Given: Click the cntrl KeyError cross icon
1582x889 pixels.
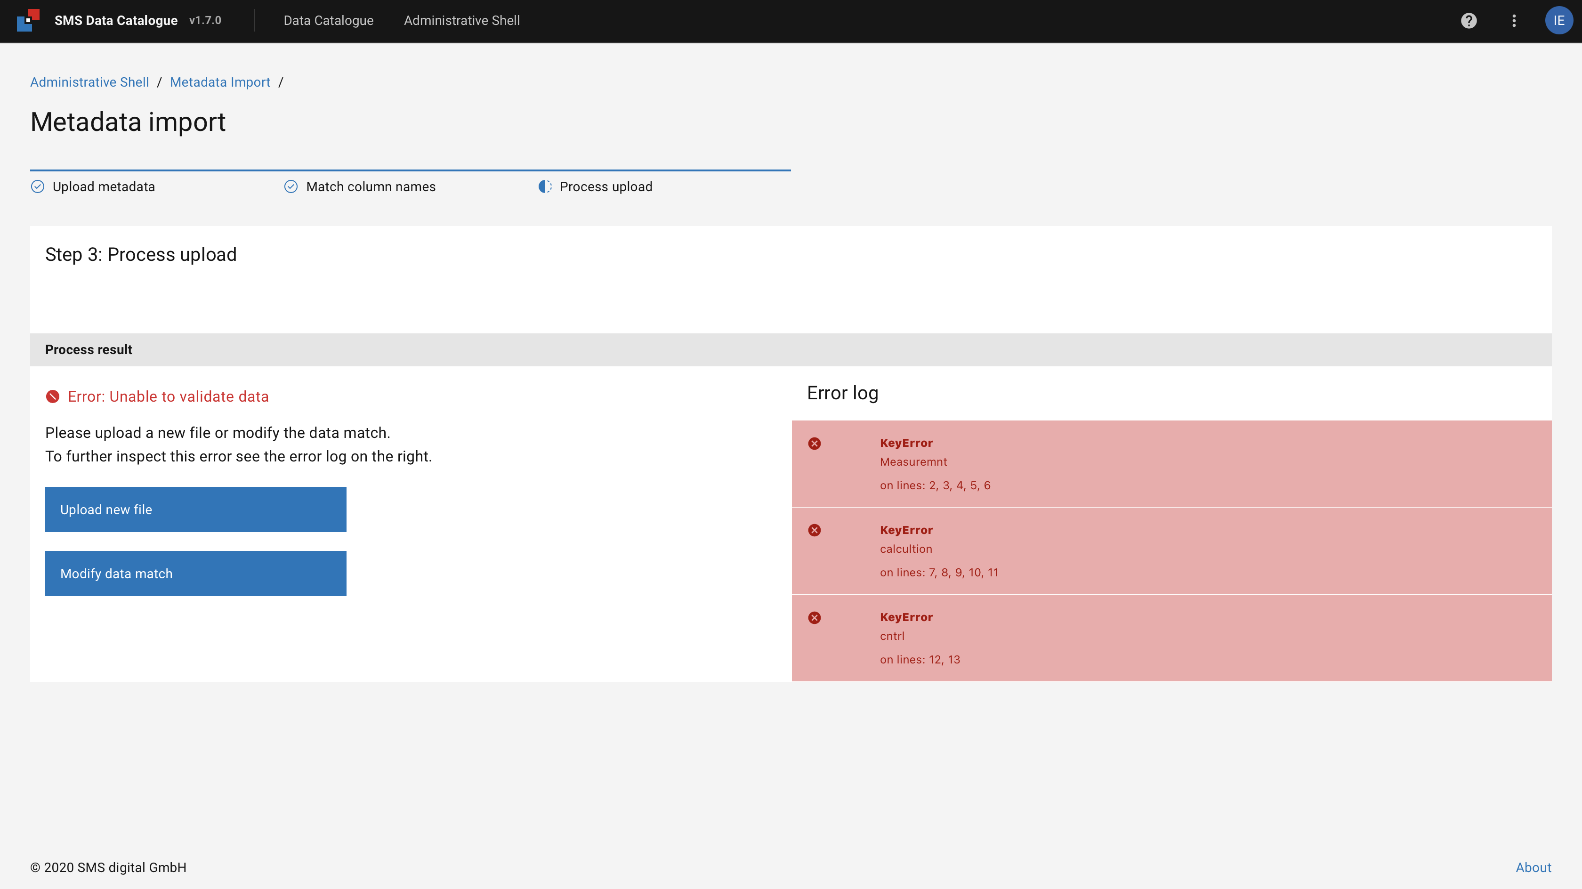Looking at the screenshot, I should (x=815, y=617).
